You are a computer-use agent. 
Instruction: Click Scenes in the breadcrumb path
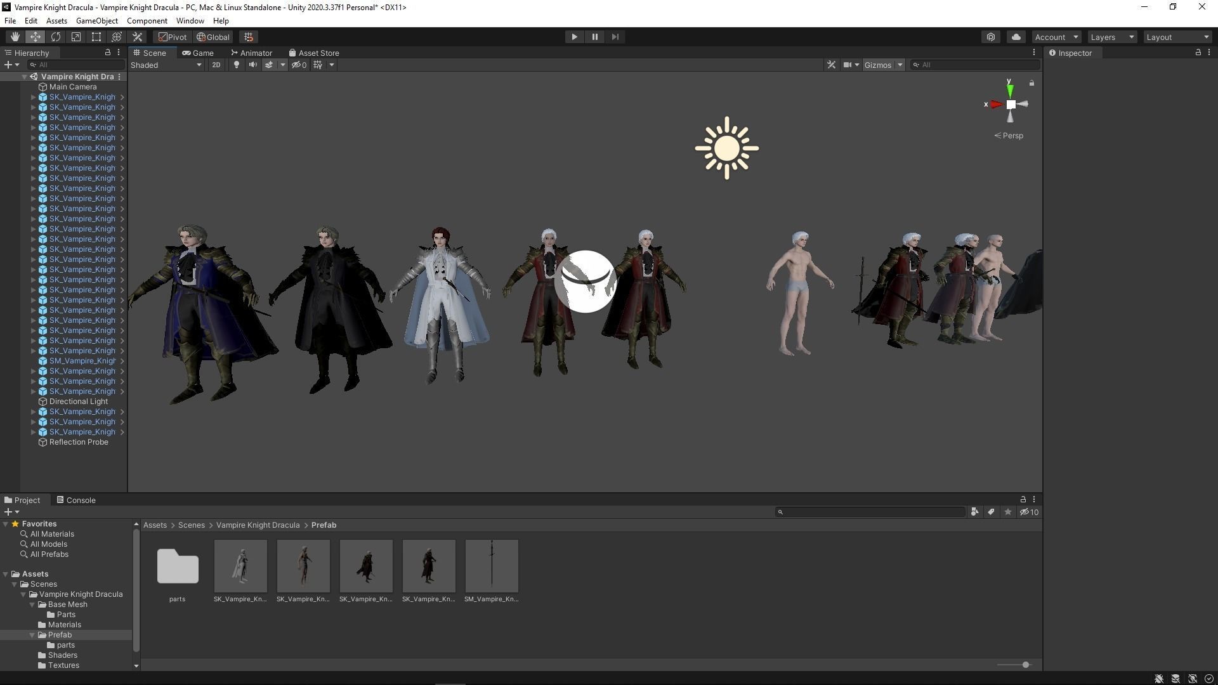[x=192, y=525]
